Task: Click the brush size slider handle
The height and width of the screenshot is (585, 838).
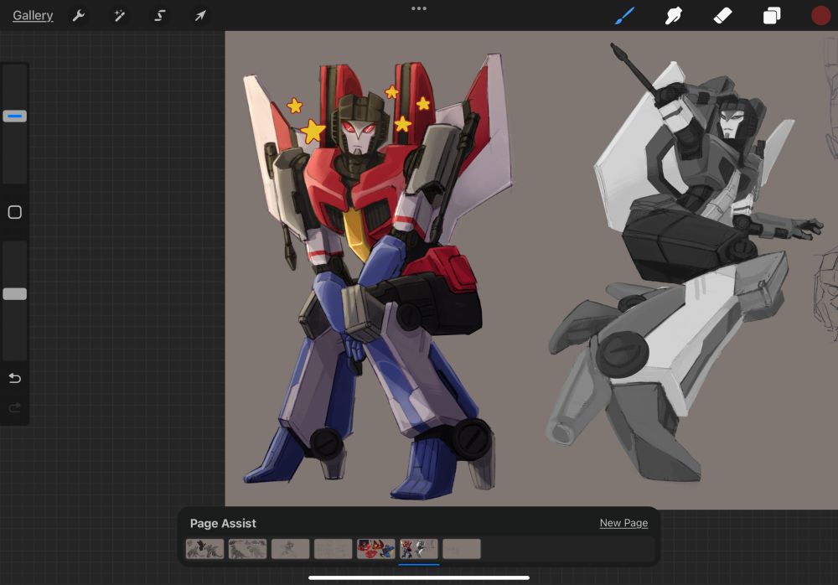Action: click(x=14, y=116)
